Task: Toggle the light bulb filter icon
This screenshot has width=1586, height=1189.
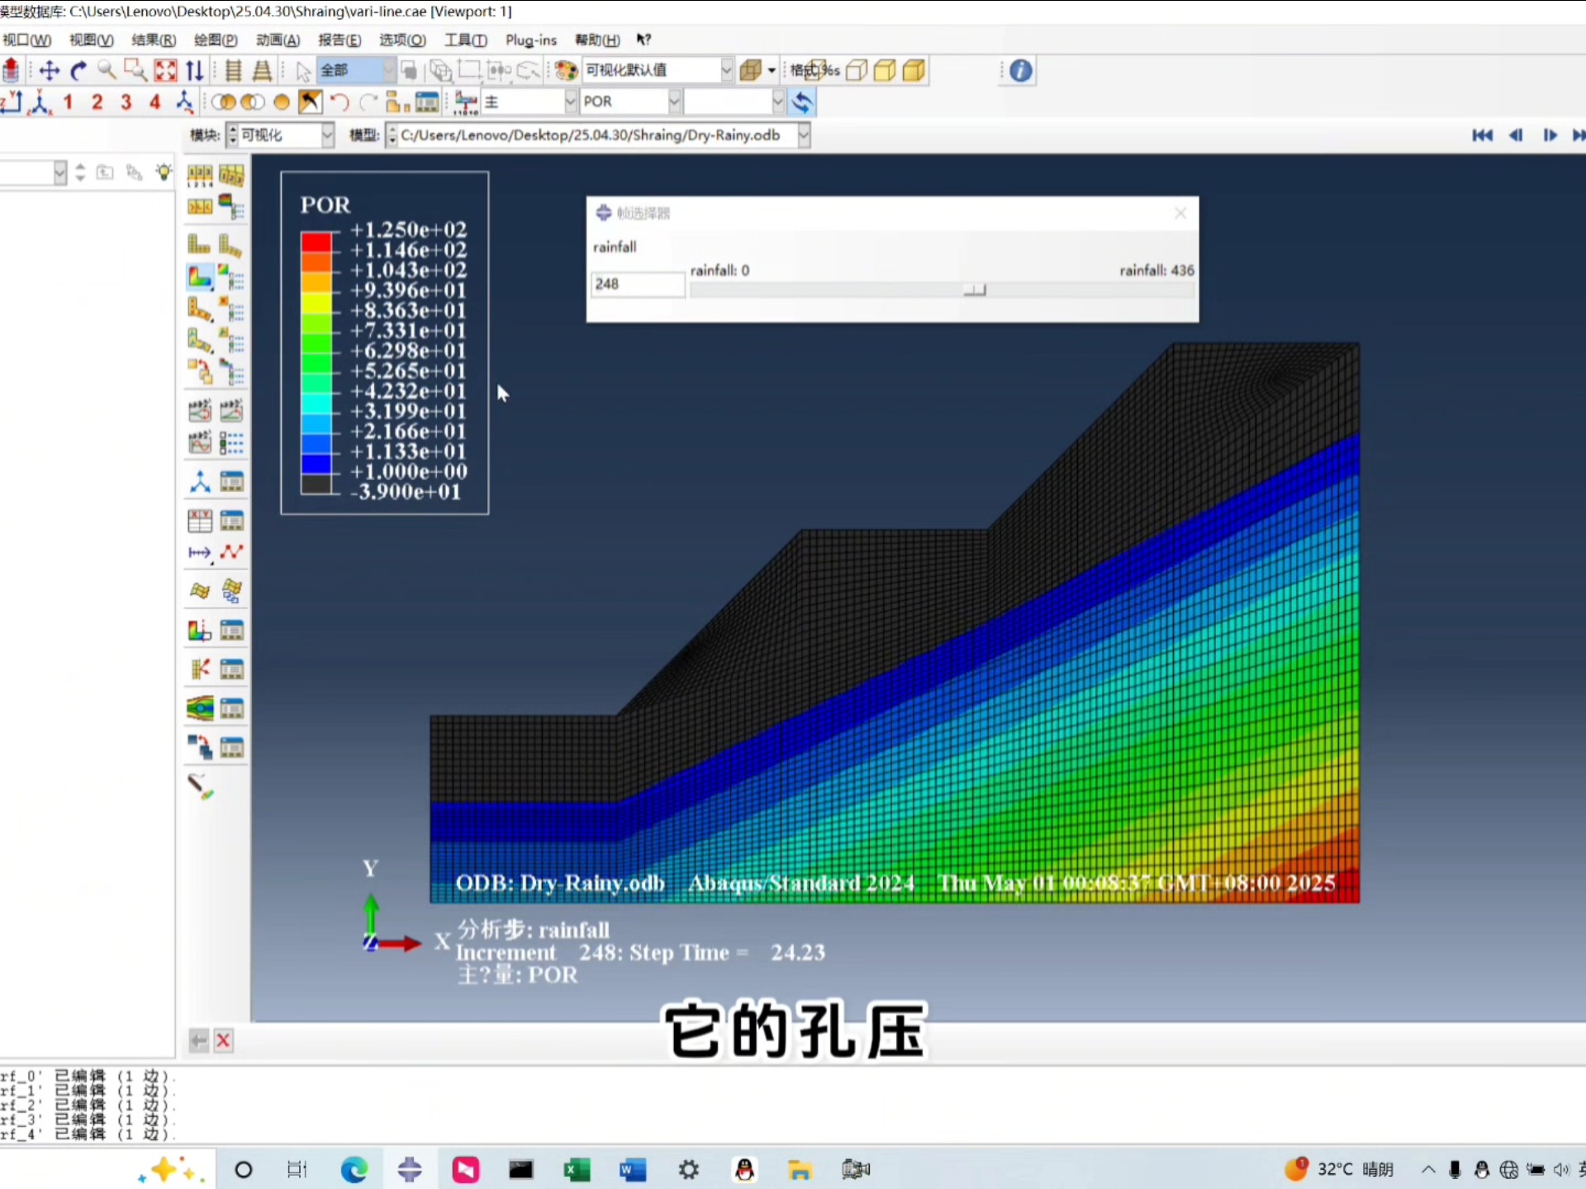Action: coord(164,173)
